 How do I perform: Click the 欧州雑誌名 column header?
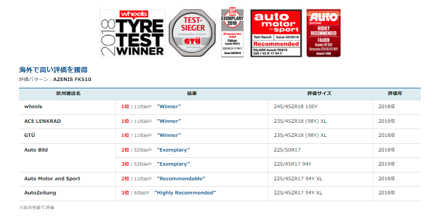[68, 94]
